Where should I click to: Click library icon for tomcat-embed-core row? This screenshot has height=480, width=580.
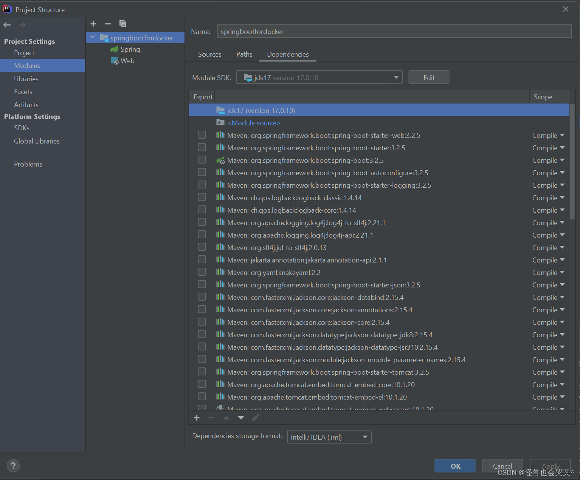point(220,384)
